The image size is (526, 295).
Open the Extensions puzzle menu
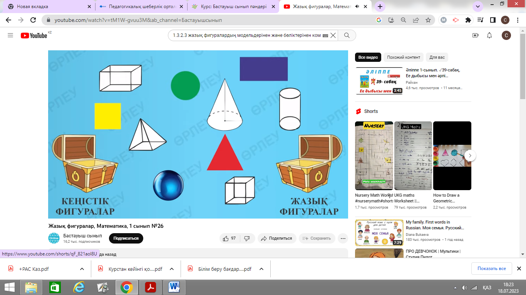pos(468,20)
